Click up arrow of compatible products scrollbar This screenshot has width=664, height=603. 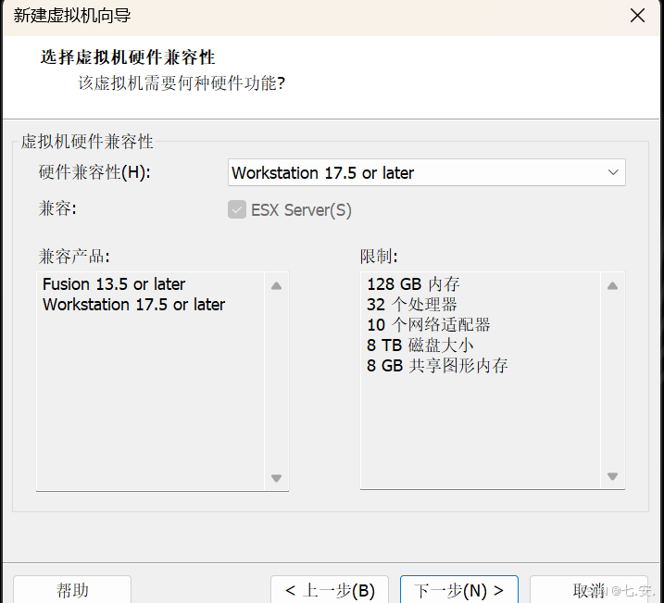point(277,286)
